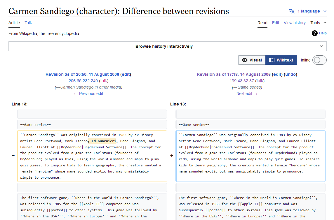Open user 199.43.32.87 contributions
Image resolution: width=334 pixels, height=220 pixels.
(241, 81)
